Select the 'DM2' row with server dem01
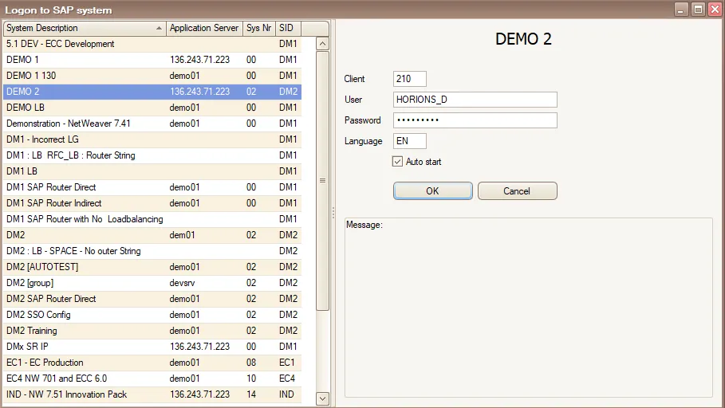The height and width of the screenshot is (408, 725). coord(152,235)
